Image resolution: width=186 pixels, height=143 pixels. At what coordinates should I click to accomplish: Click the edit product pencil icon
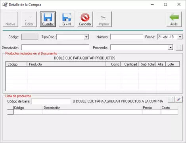pyautogui.click(x=179, y=99)
